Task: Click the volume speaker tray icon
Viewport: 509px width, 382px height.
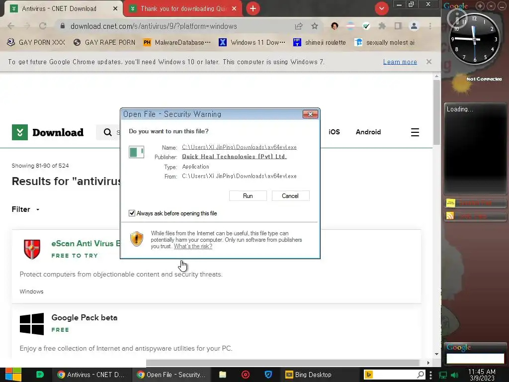Action: [x=454, y=375]
